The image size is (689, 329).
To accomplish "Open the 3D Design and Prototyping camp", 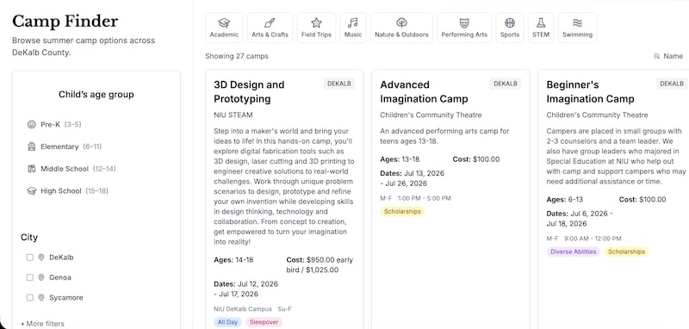I will coord(249,92).
